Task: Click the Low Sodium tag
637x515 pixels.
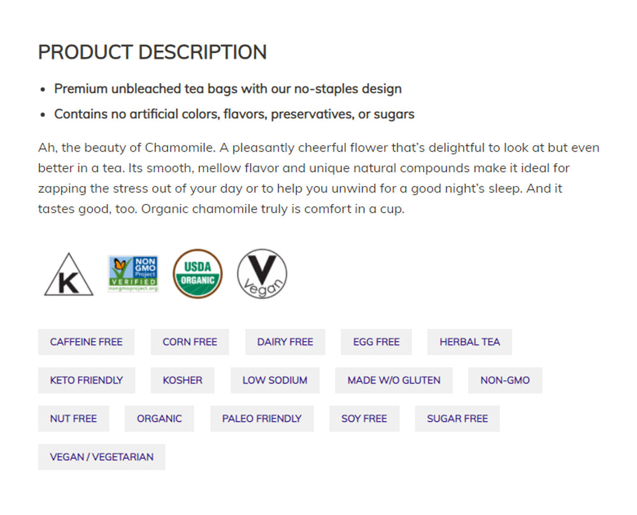Action: point(275,381)
